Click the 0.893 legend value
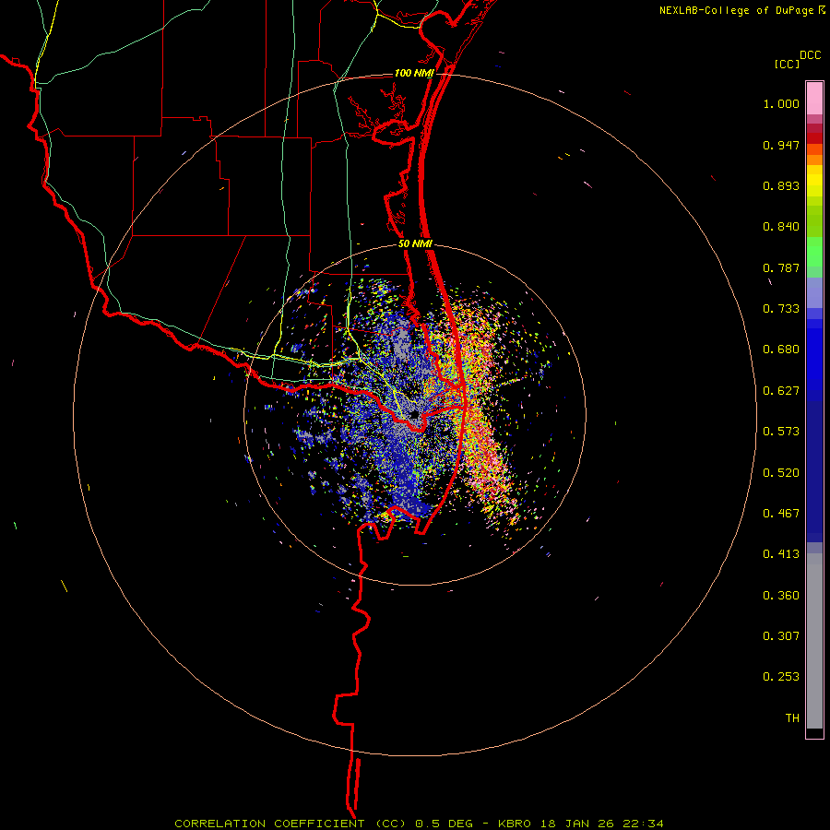 pyautogui.click(x=781, y=185)
